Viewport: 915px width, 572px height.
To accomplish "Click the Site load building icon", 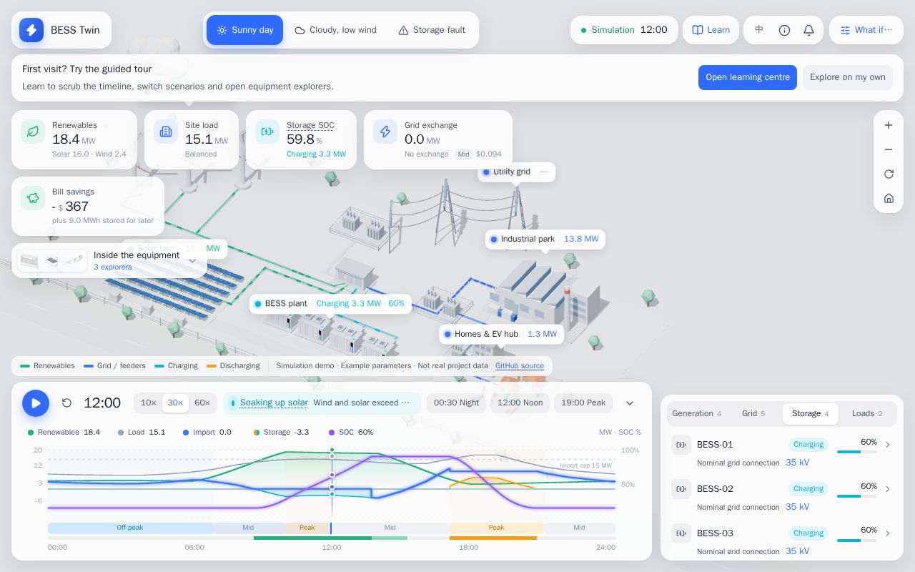I will (166, 132).
